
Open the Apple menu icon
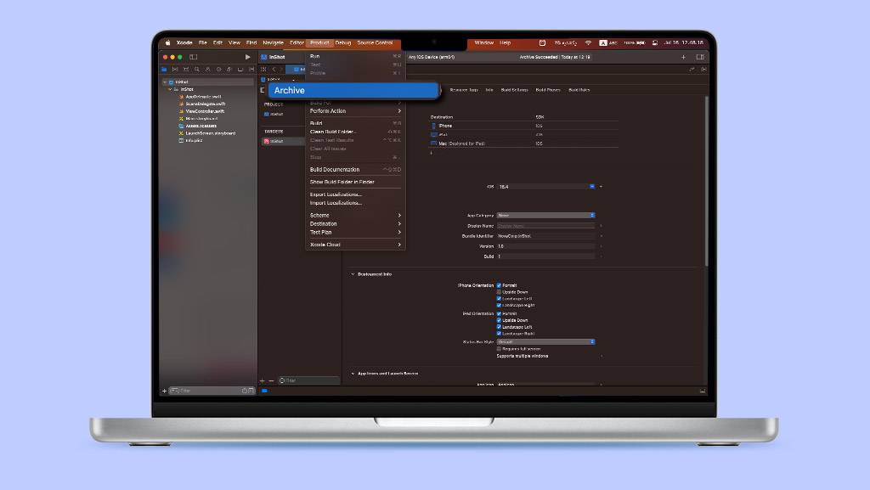(167, 42)
